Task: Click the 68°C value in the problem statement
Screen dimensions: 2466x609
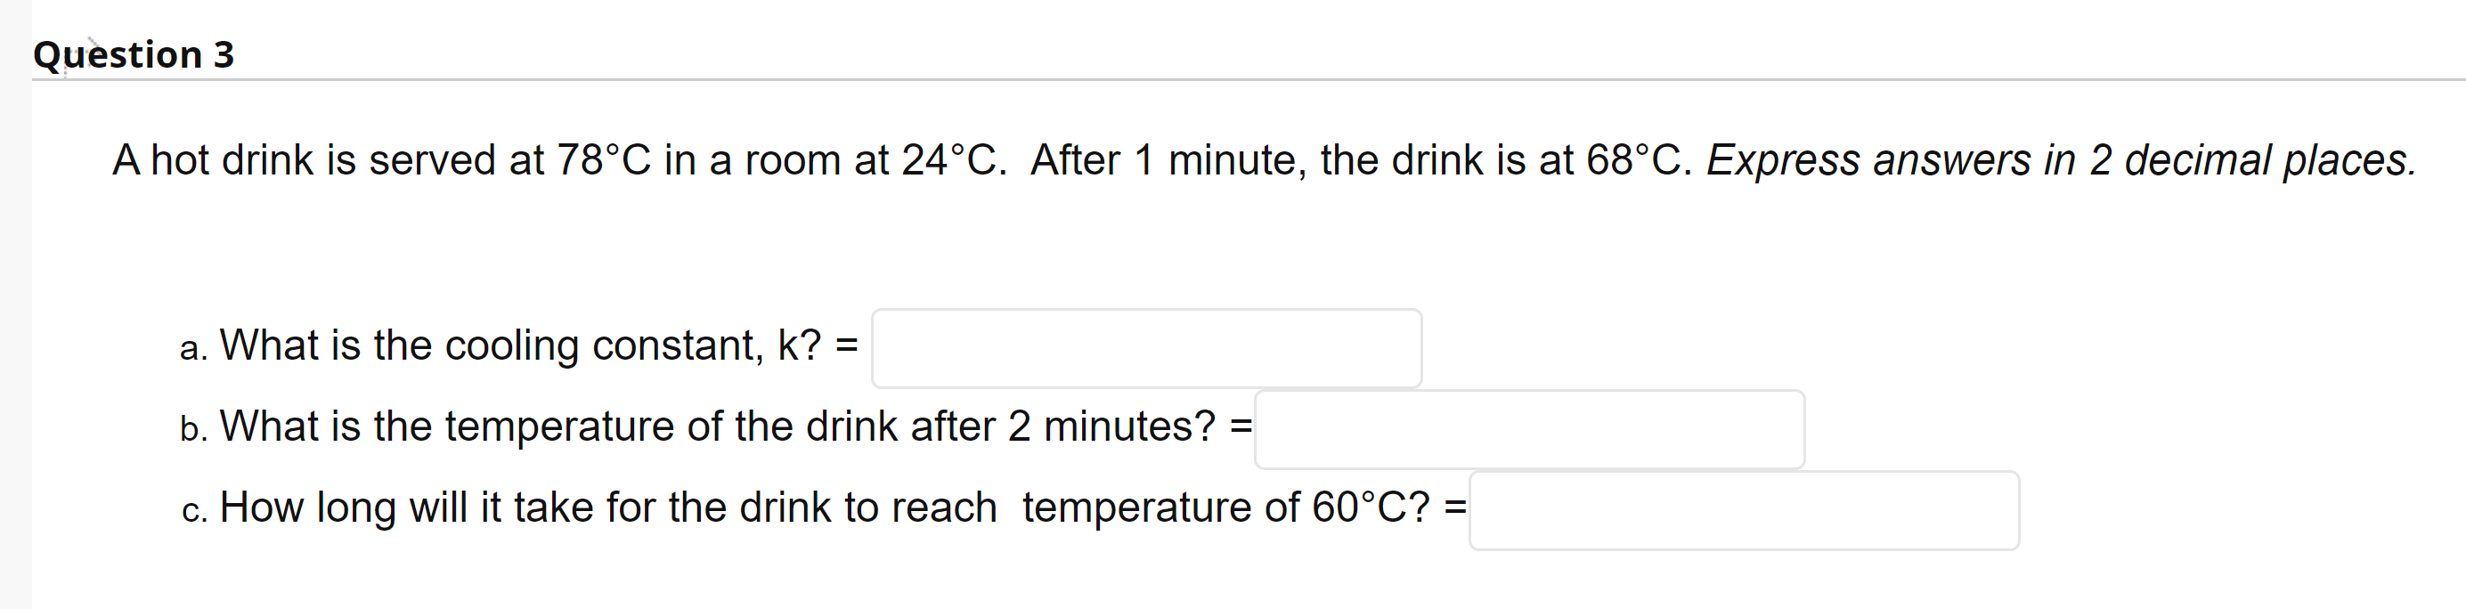Action: [x=1638, y=160]
